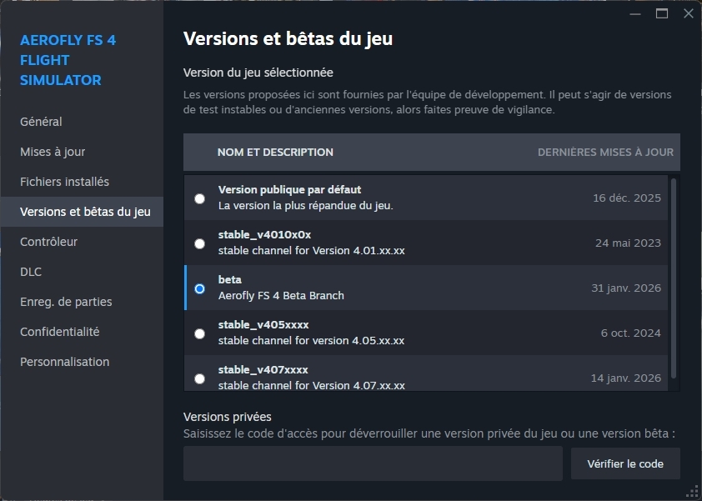Maximize the properties window
The width and height of the screenshot is (702, 501).
click(662, 14)
